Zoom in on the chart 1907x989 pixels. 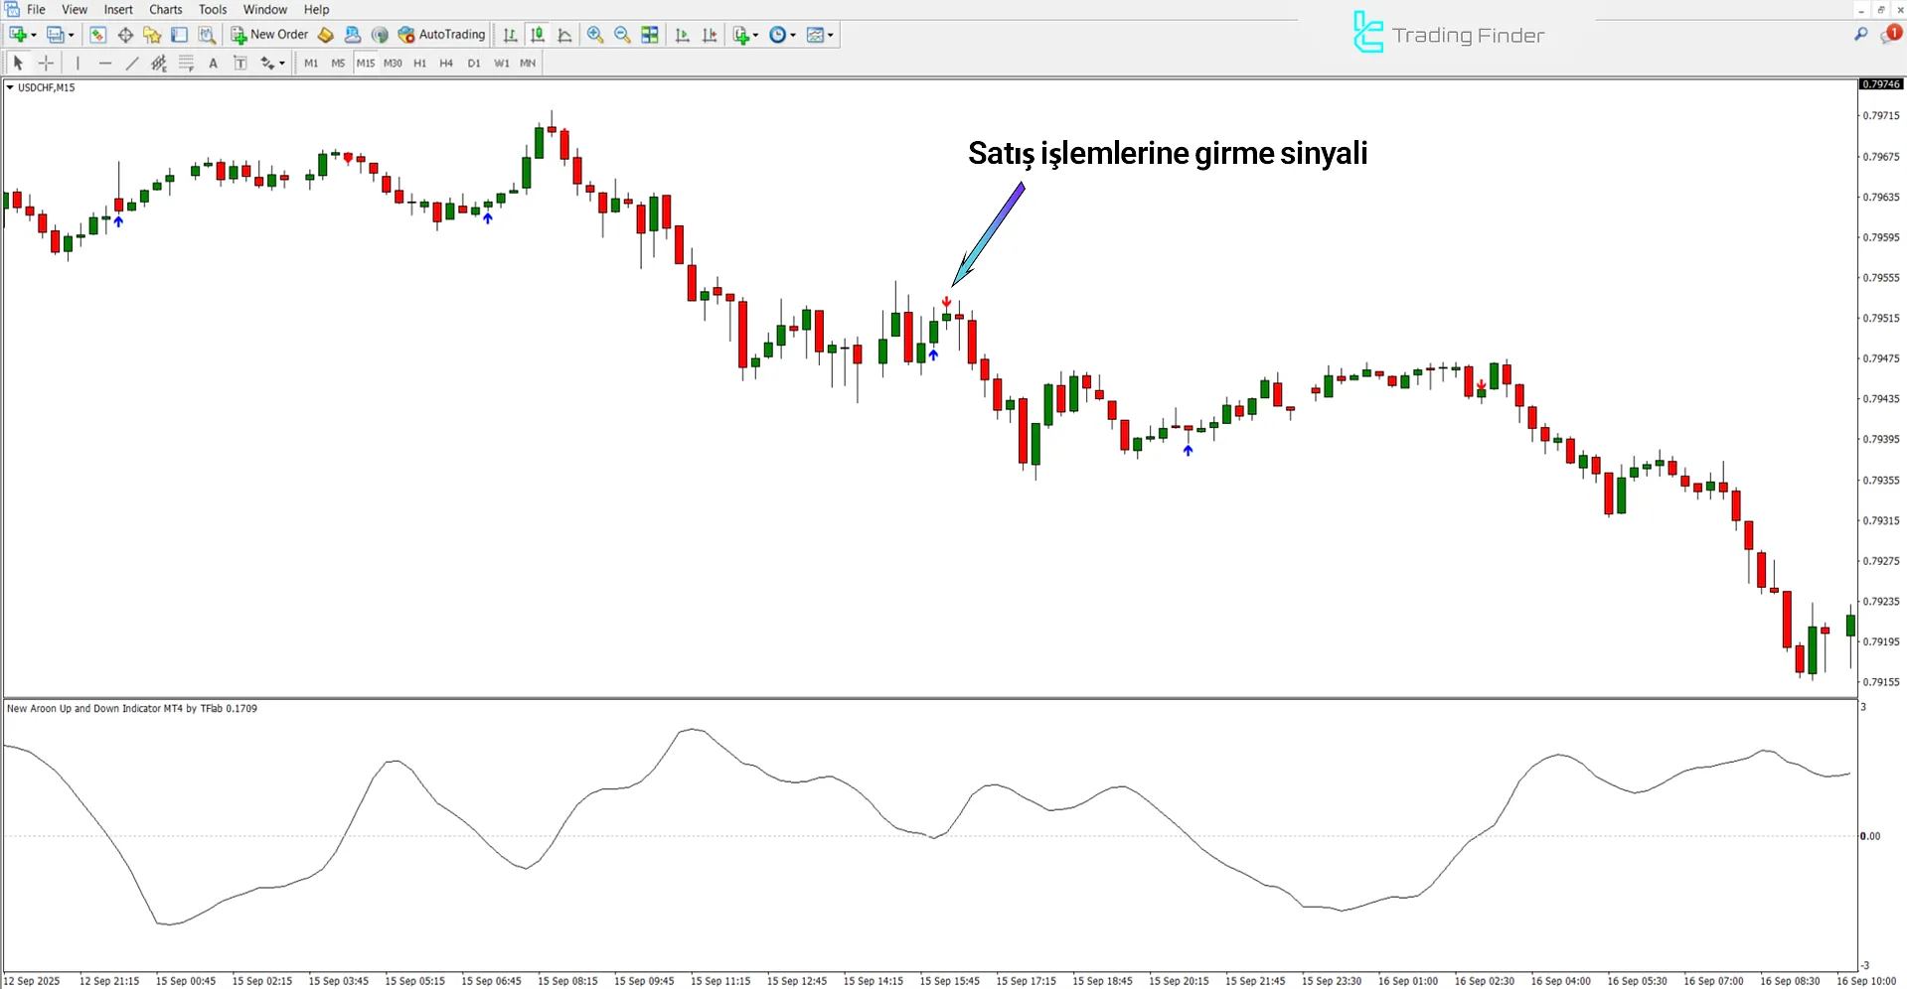[595, 35]
